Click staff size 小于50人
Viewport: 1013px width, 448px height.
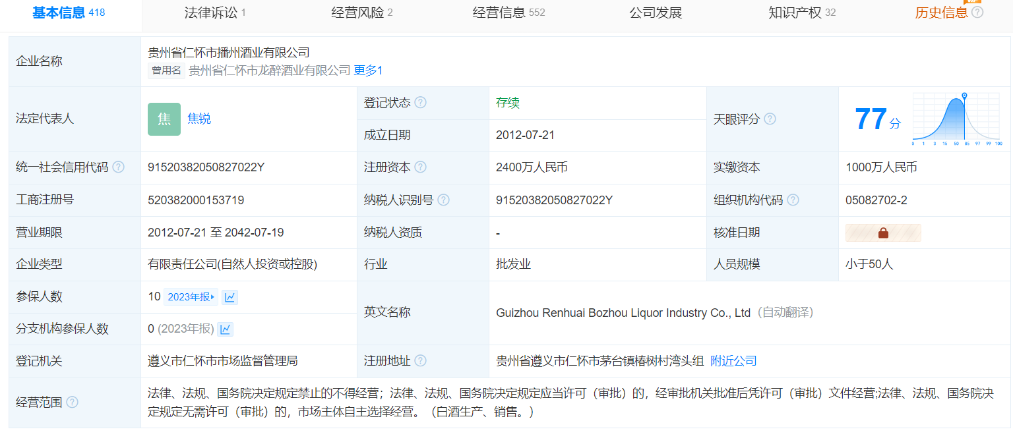[869, 265]
